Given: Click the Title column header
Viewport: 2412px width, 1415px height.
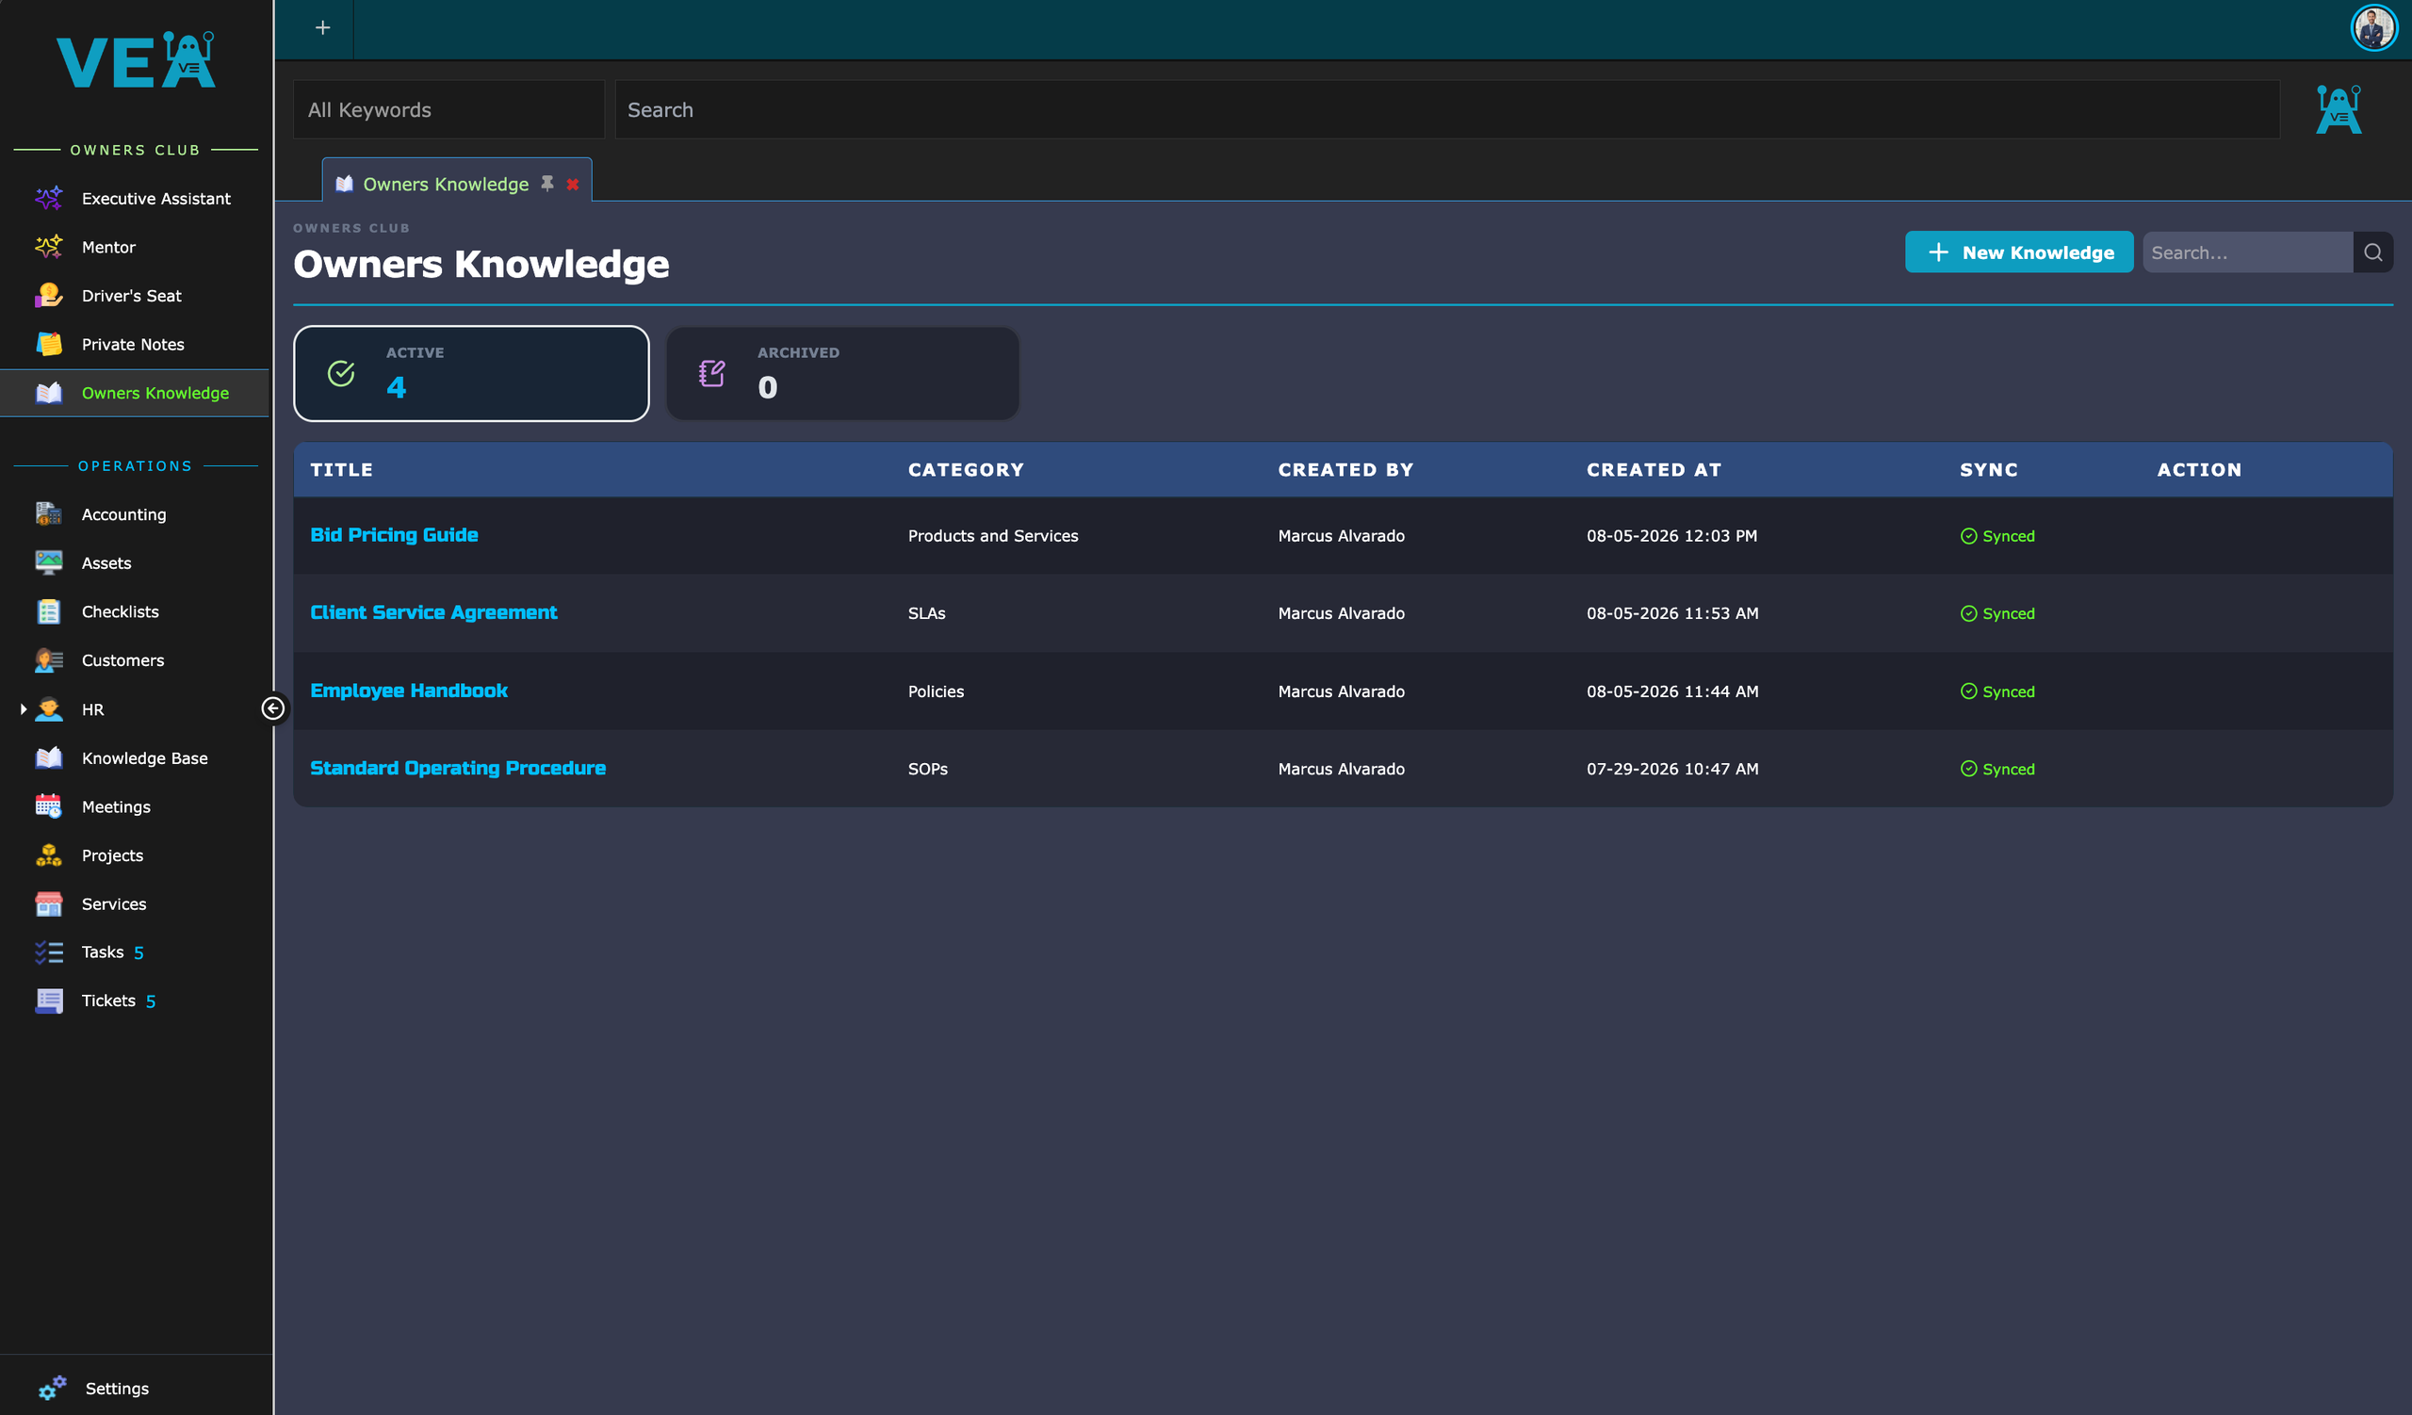Looking at the screenshot, I should coord(342,470).
